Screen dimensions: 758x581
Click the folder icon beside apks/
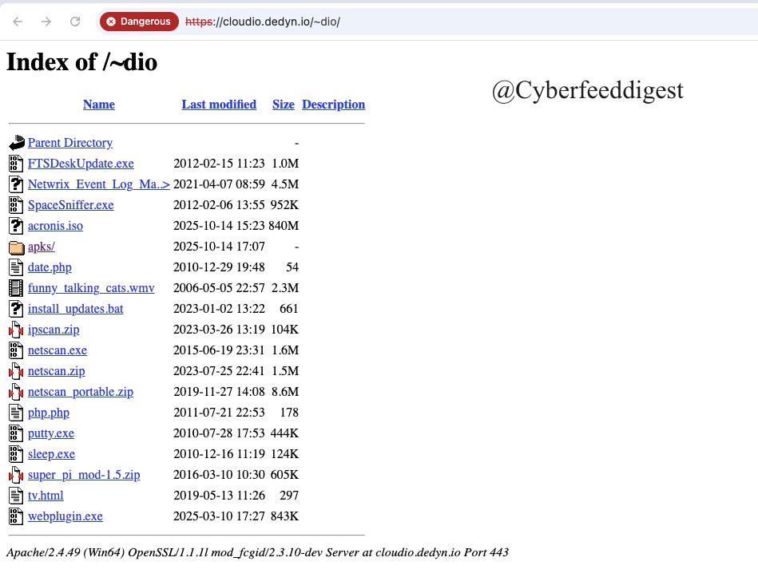[17, 247]
